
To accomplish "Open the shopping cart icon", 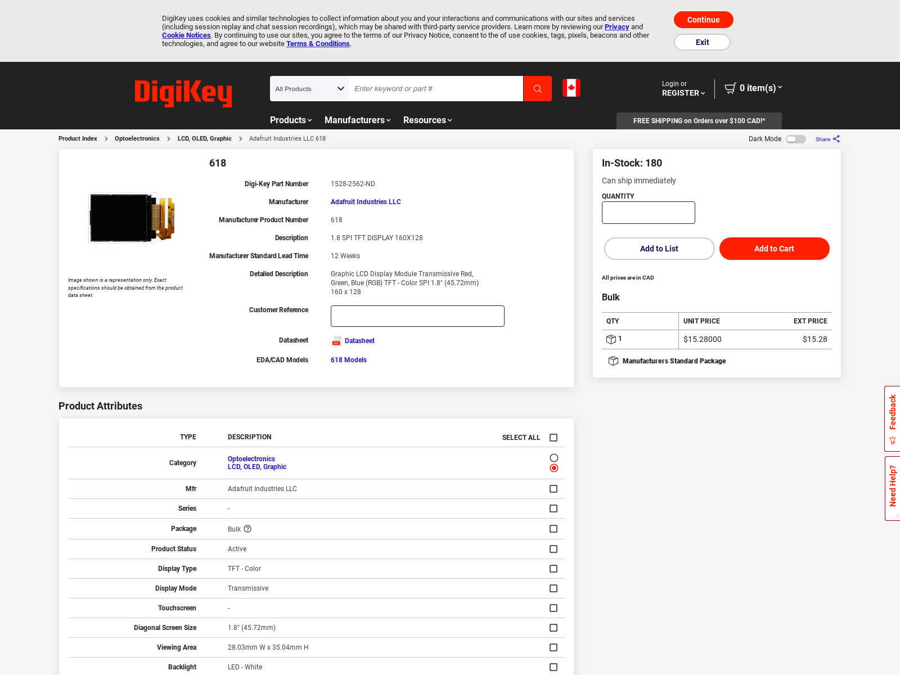I will pyautogui.click(x=730, y=88).
